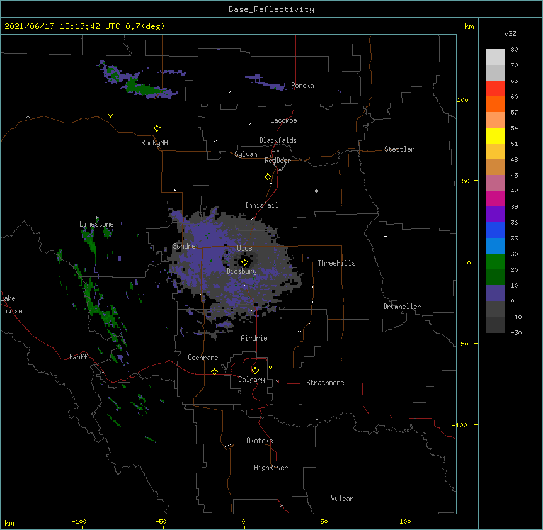Image resolution: width=543 pixels, height=530 pixels.
Task: Select the HighRiver city label
Action: (271, 468)
